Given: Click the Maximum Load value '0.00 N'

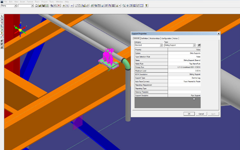Looking at the screenshot, I should pos(184,71).
